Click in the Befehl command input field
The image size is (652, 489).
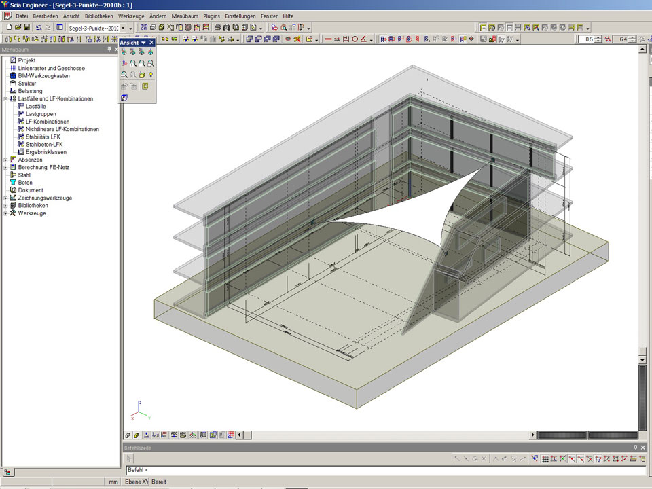coord(380,470)
